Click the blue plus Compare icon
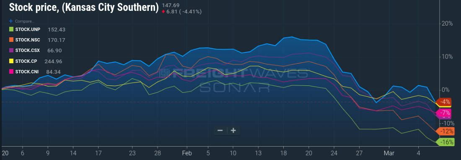This screenshot has height=160, width=461. 11,21
